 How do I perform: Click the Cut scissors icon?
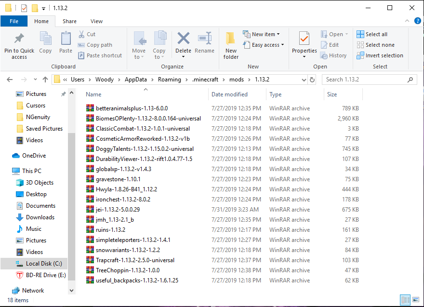(x=81, y=34)
